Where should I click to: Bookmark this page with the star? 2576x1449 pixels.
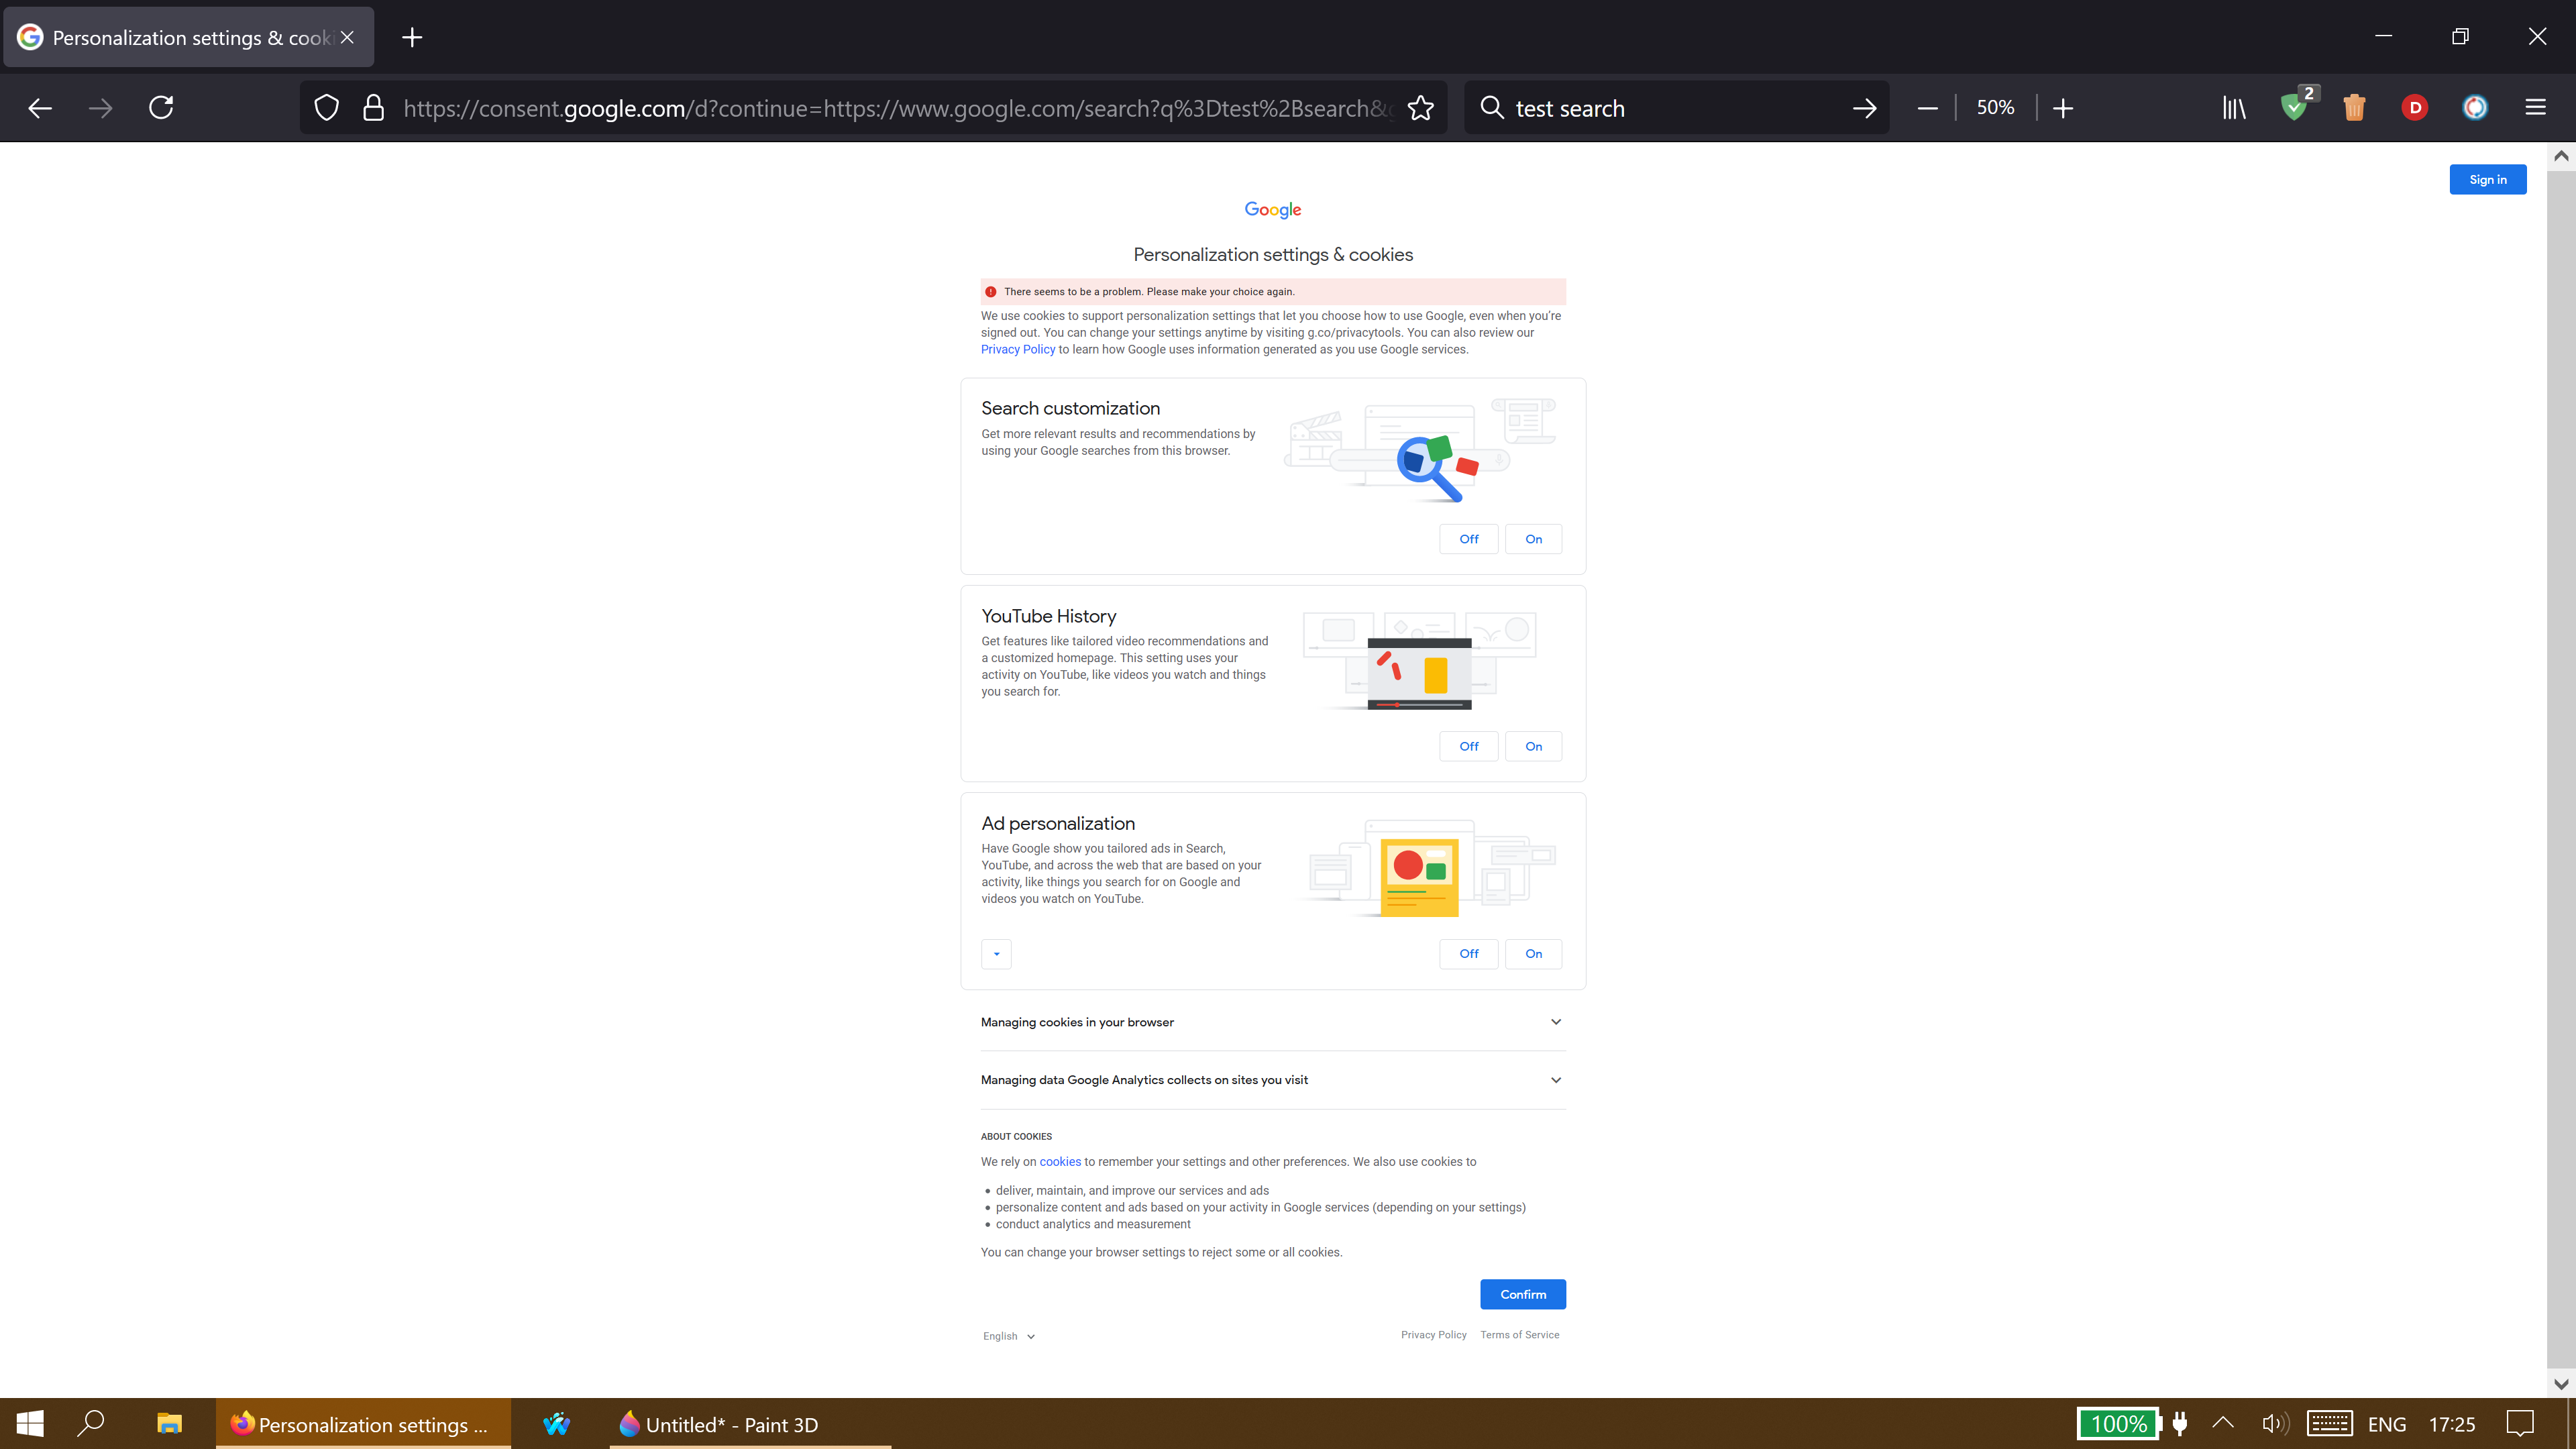(1421, 108)
